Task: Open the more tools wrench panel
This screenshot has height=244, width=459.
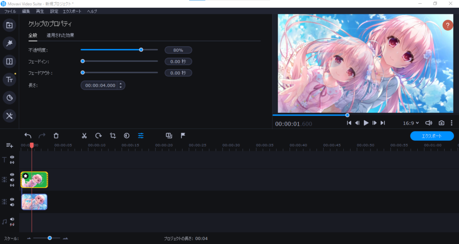Action: pyautogui.click(x=9, y=116)
